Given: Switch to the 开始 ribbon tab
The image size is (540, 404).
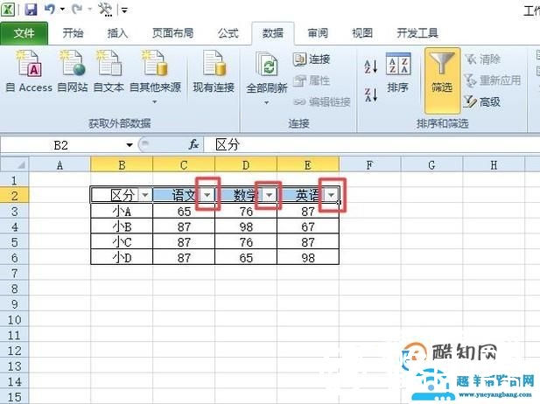Looking at the screenshot, I should [x=73, y=33].
